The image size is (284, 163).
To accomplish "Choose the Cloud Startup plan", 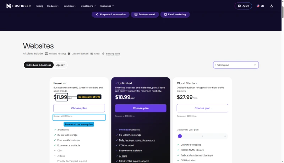I will coord(202,108).
